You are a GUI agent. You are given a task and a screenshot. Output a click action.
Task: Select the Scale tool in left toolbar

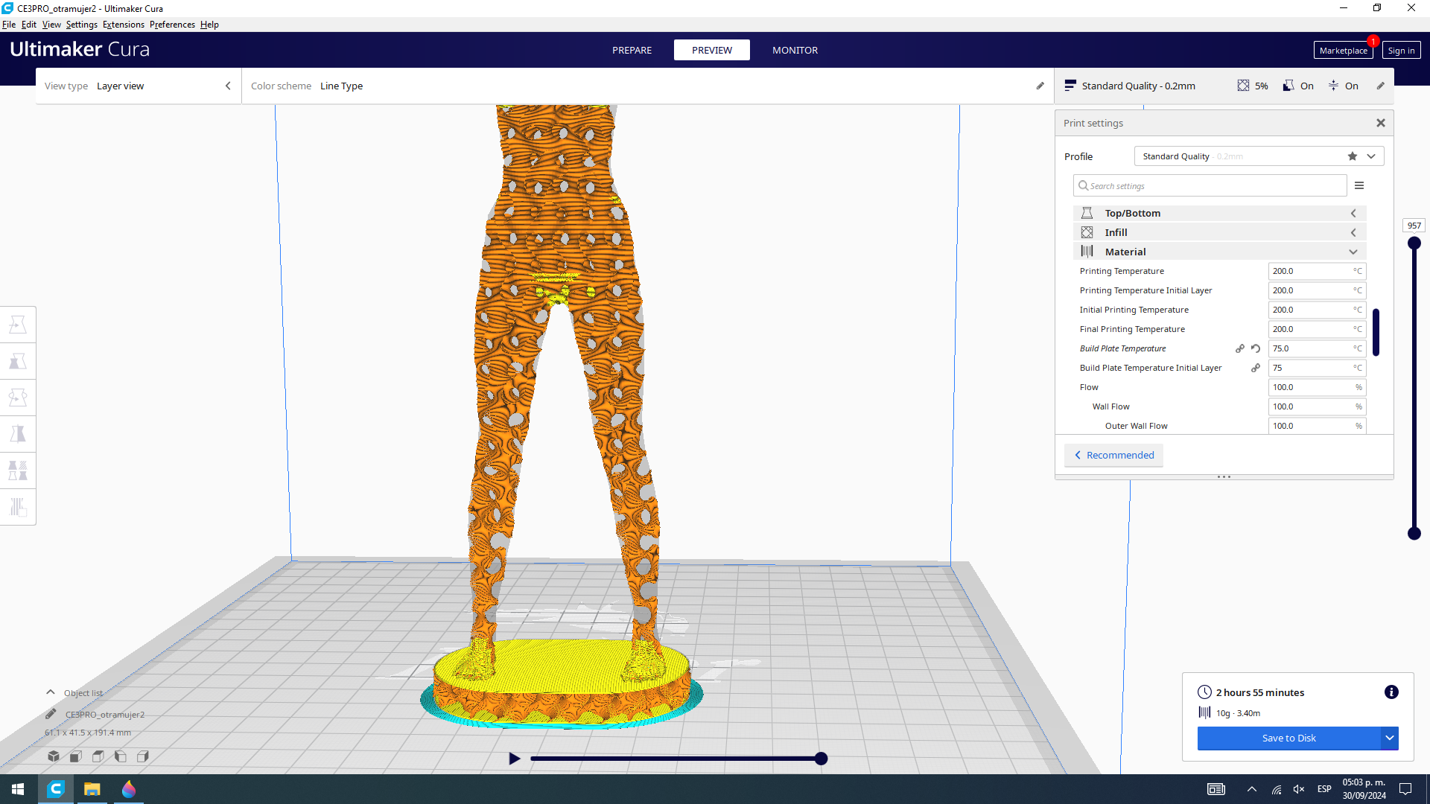pyautogui.click(x=18, y=361)
